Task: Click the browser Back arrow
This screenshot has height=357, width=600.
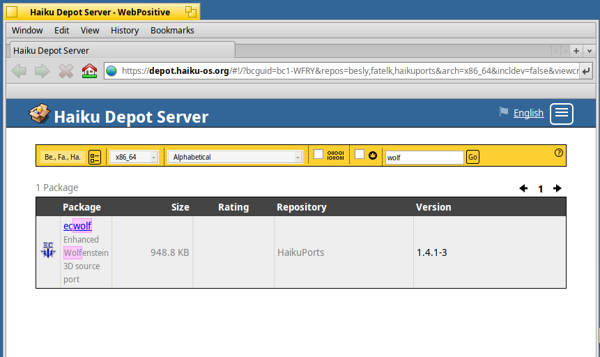Action: 19,71
